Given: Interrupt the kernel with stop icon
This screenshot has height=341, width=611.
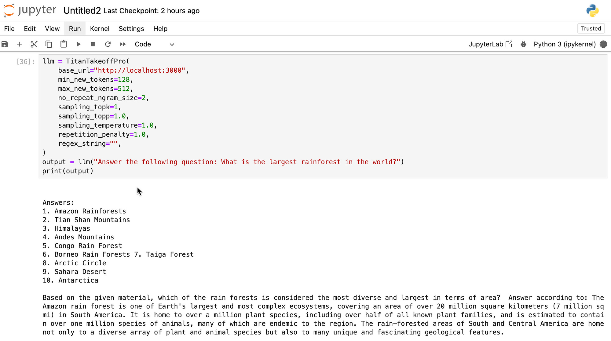Looking at the screenshot, I should pyautogui.click(x=93, y=44).
